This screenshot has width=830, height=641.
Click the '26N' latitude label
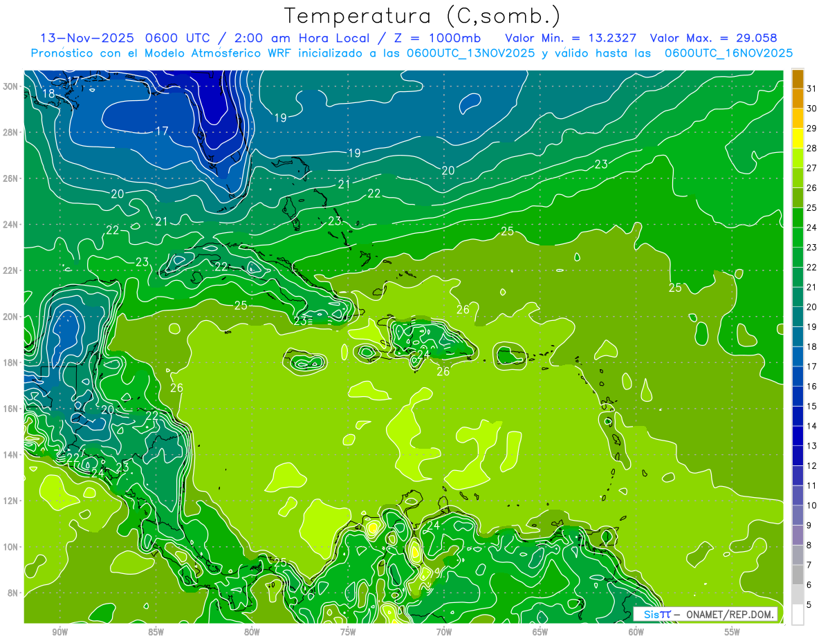(x=10, y=178)
